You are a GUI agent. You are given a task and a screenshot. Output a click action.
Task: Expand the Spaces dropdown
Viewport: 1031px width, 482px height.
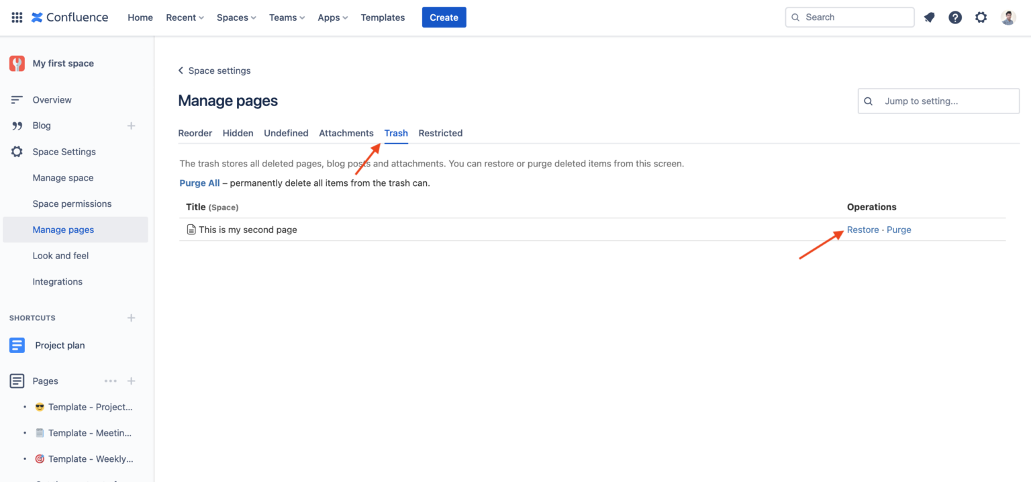(236, 17)
